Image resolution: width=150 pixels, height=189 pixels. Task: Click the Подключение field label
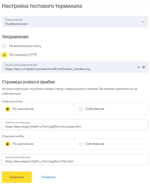click(14, 20)
